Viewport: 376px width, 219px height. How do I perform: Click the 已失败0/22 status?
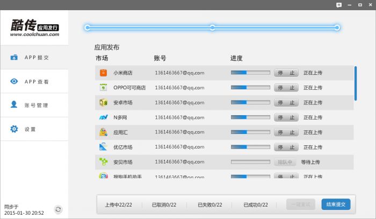[210, 205]
